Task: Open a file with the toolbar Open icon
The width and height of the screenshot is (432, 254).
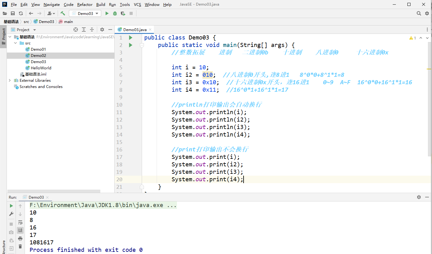Action: click(x=5, y=13)
